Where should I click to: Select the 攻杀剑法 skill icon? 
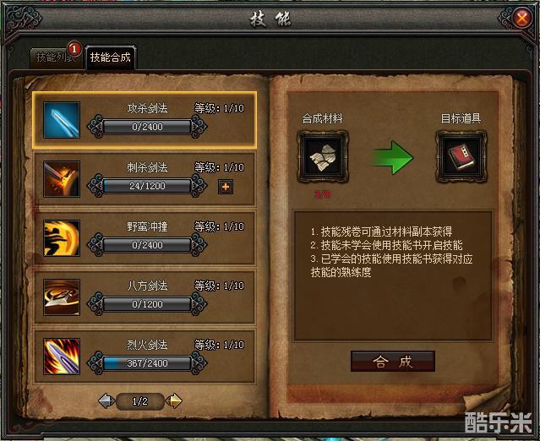pos(62,120)
